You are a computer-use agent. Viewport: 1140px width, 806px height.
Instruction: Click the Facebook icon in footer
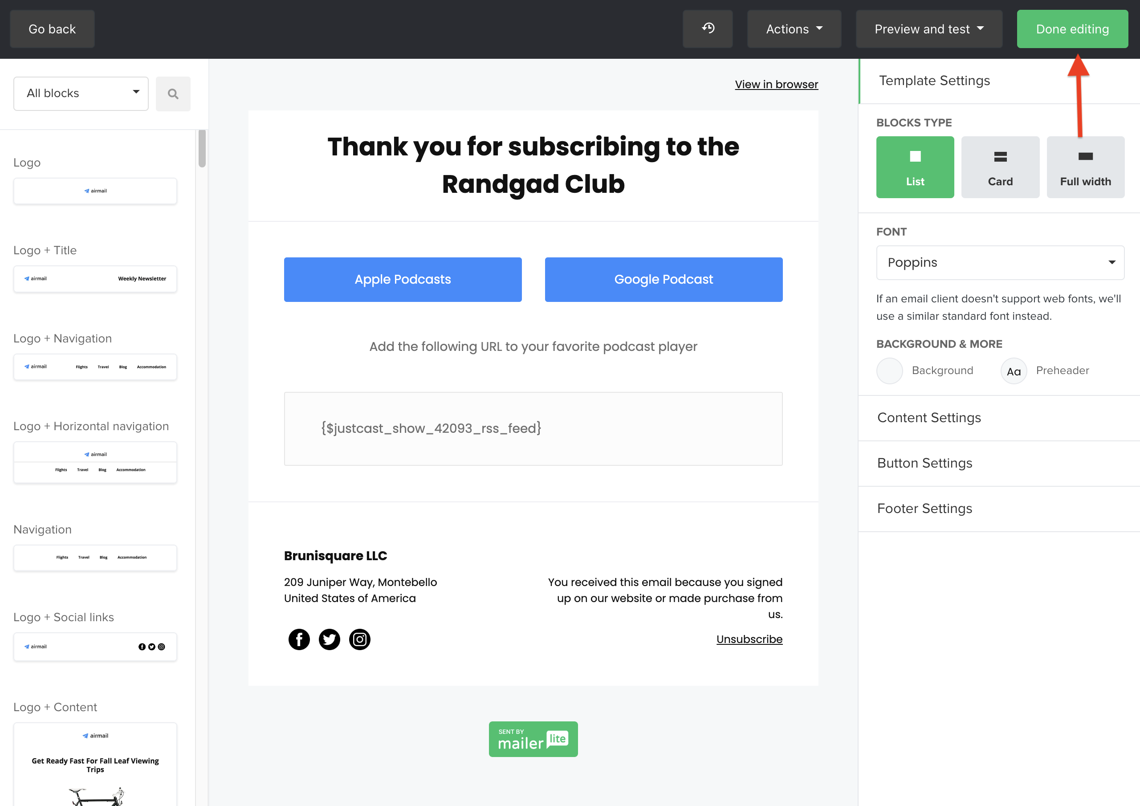[x=299, y=639]
